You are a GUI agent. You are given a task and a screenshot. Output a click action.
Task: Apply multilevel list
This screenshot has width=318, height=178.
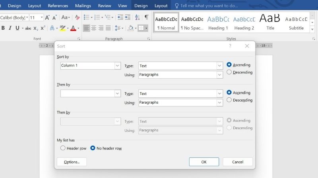click(x=108, y=17)
